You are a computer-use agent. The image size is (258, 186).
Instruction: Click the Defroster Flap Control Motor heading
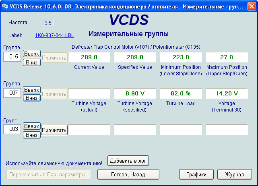point(136,47)
